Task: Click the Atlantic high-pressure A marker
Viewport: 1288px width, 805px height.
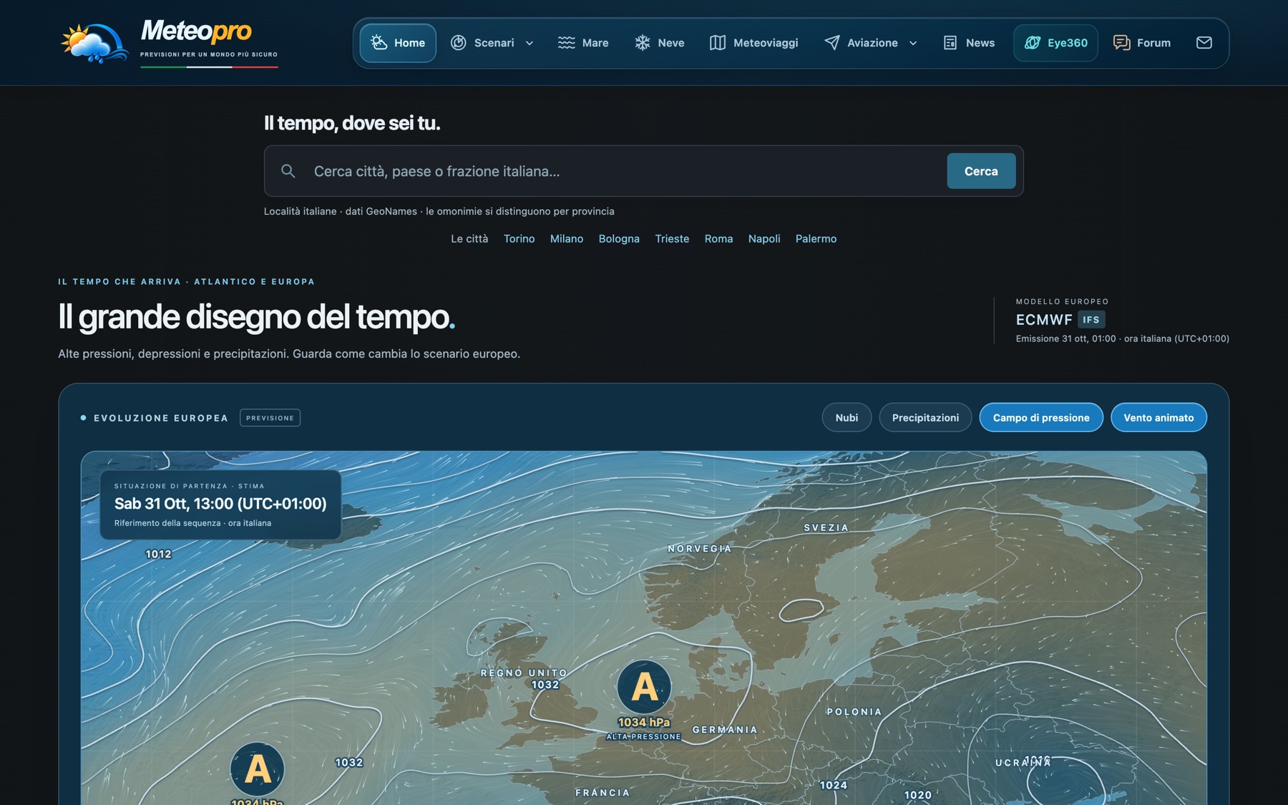Action: 258,769
